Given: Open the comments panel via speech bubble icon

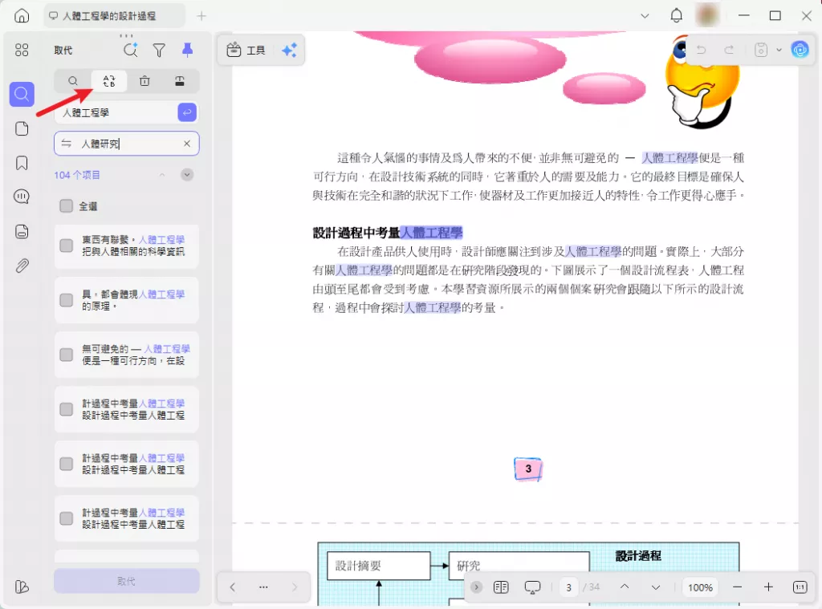Looking at the screenshot, I should point(22,196).
